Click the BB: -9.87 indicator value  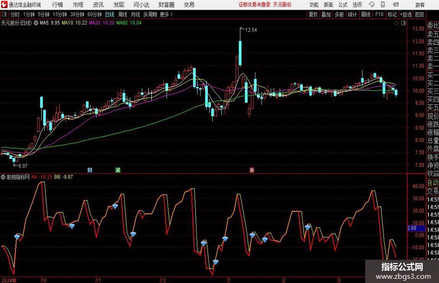[64, 177]
